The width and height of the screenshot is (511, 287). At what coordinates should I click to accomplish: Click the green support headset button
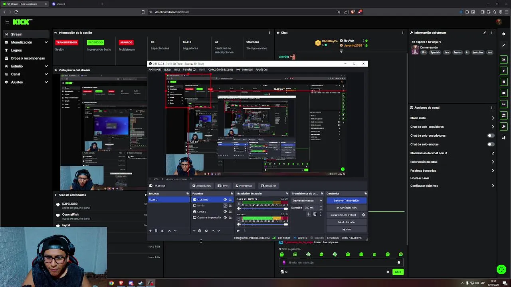pos(501,270)
